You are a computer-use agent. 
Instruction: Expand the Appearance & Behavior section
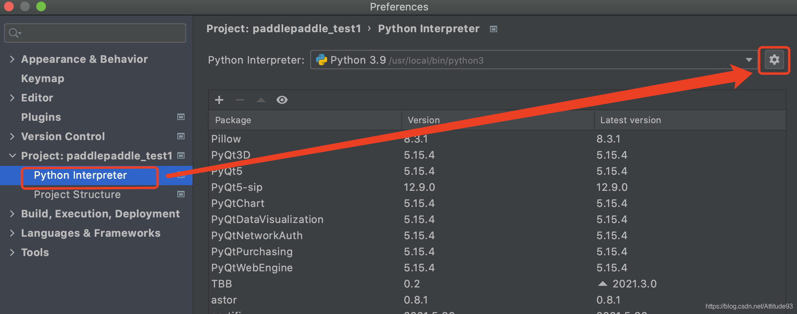coord(12,59)
